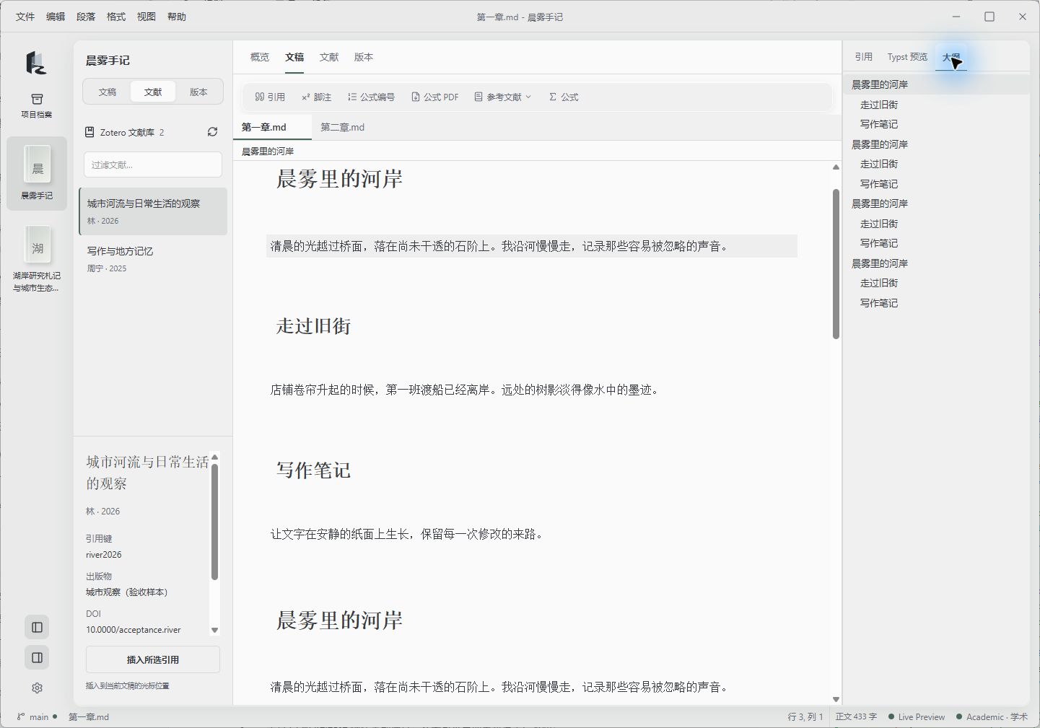Screen dimensions: 1040x728
Task: Click 第一章.md in status bar
Action: tap(89, 716)
